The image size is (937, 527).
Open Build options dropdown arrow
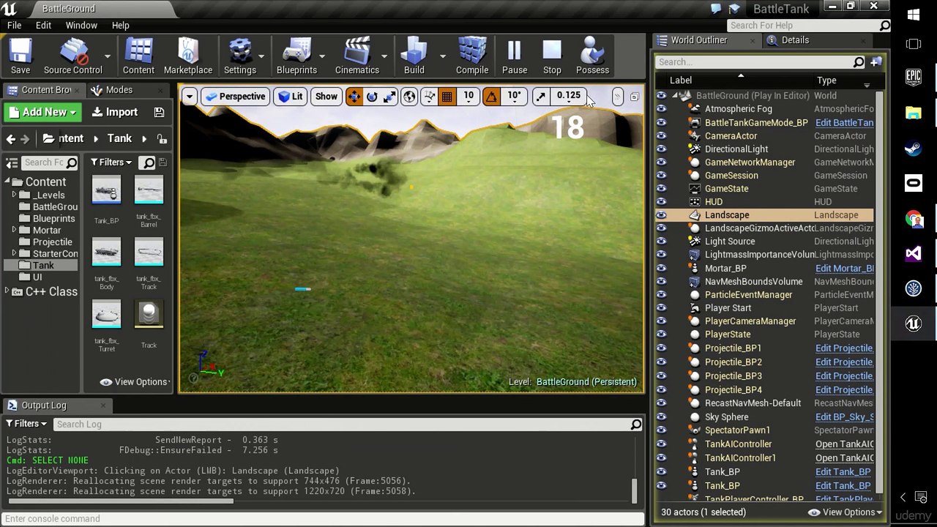click(442, 56)
